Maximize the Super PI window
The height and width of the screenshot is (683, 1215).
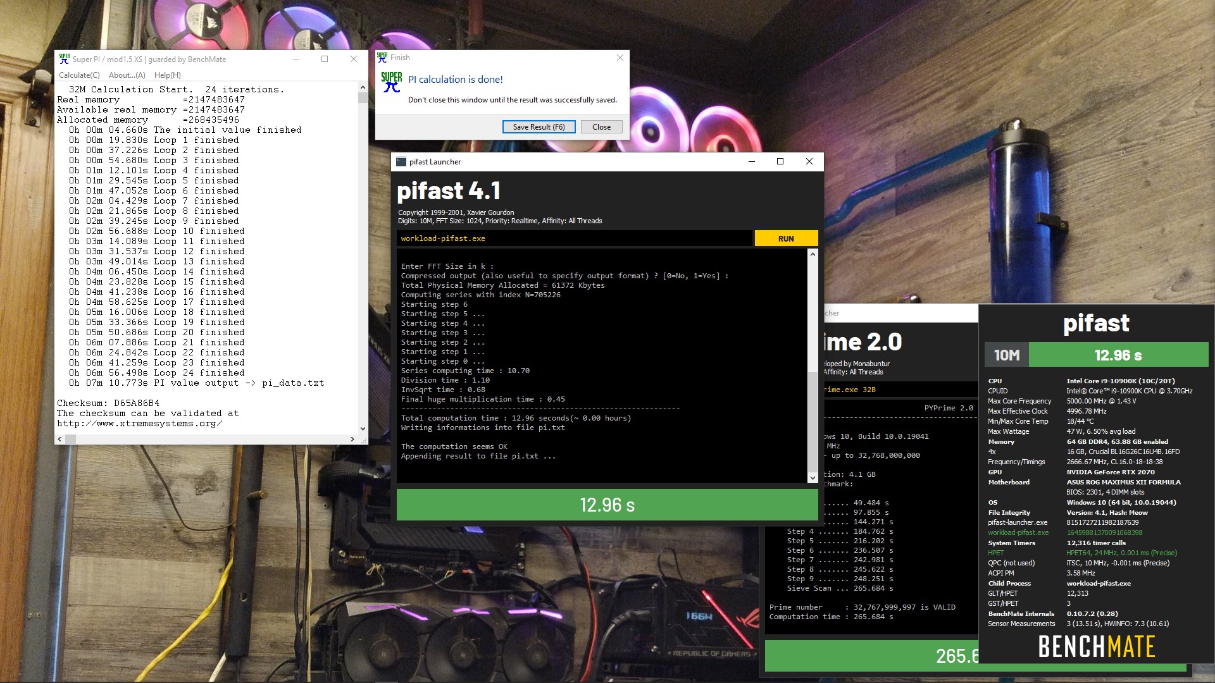325,59
